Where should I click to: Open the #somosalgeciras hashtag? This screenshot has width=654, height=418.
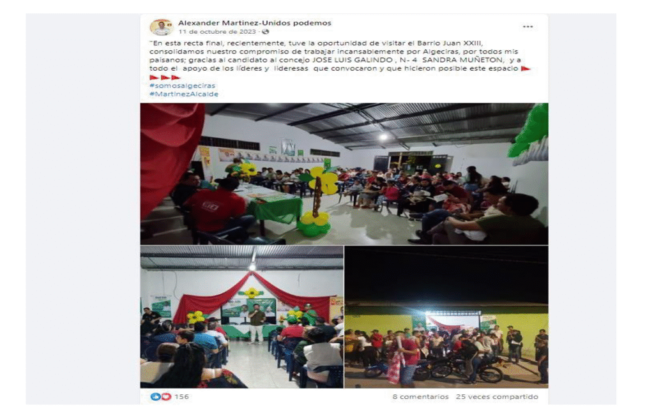pyautogui.click(x=182, y=86)
